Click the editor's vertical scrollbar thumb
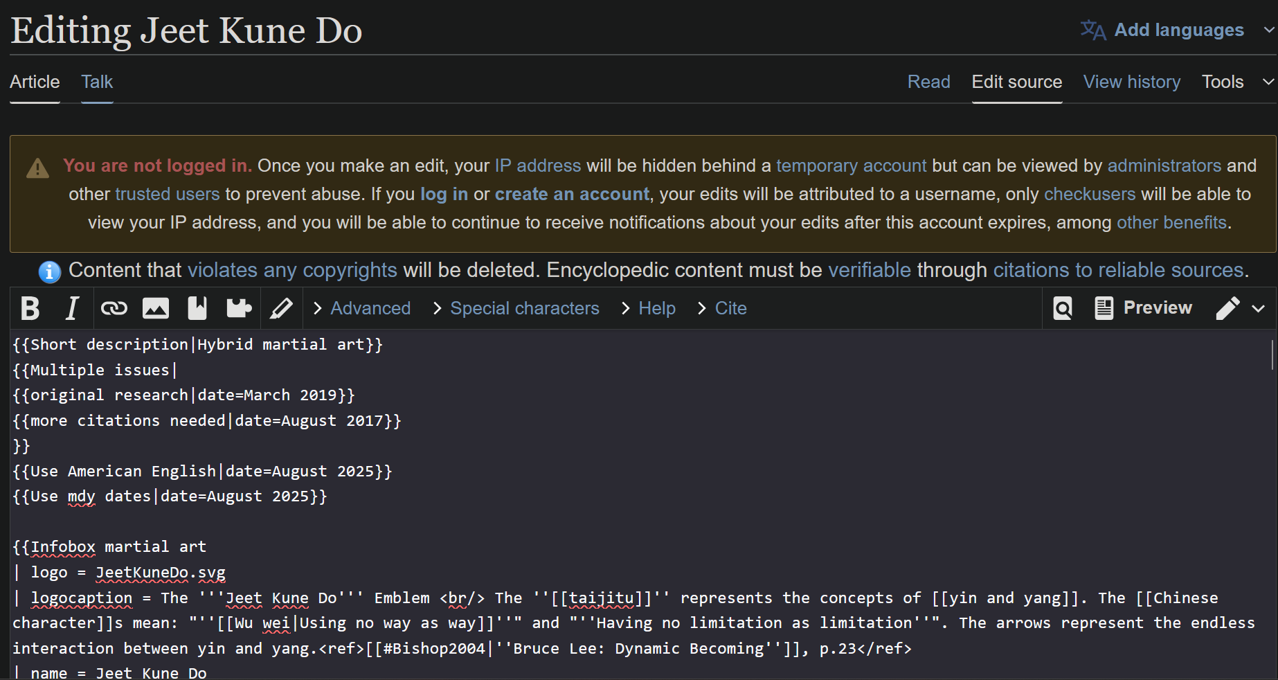The width and height of the screenshot is (1278, 680). pyautogui.click(x=1272, y=355)
